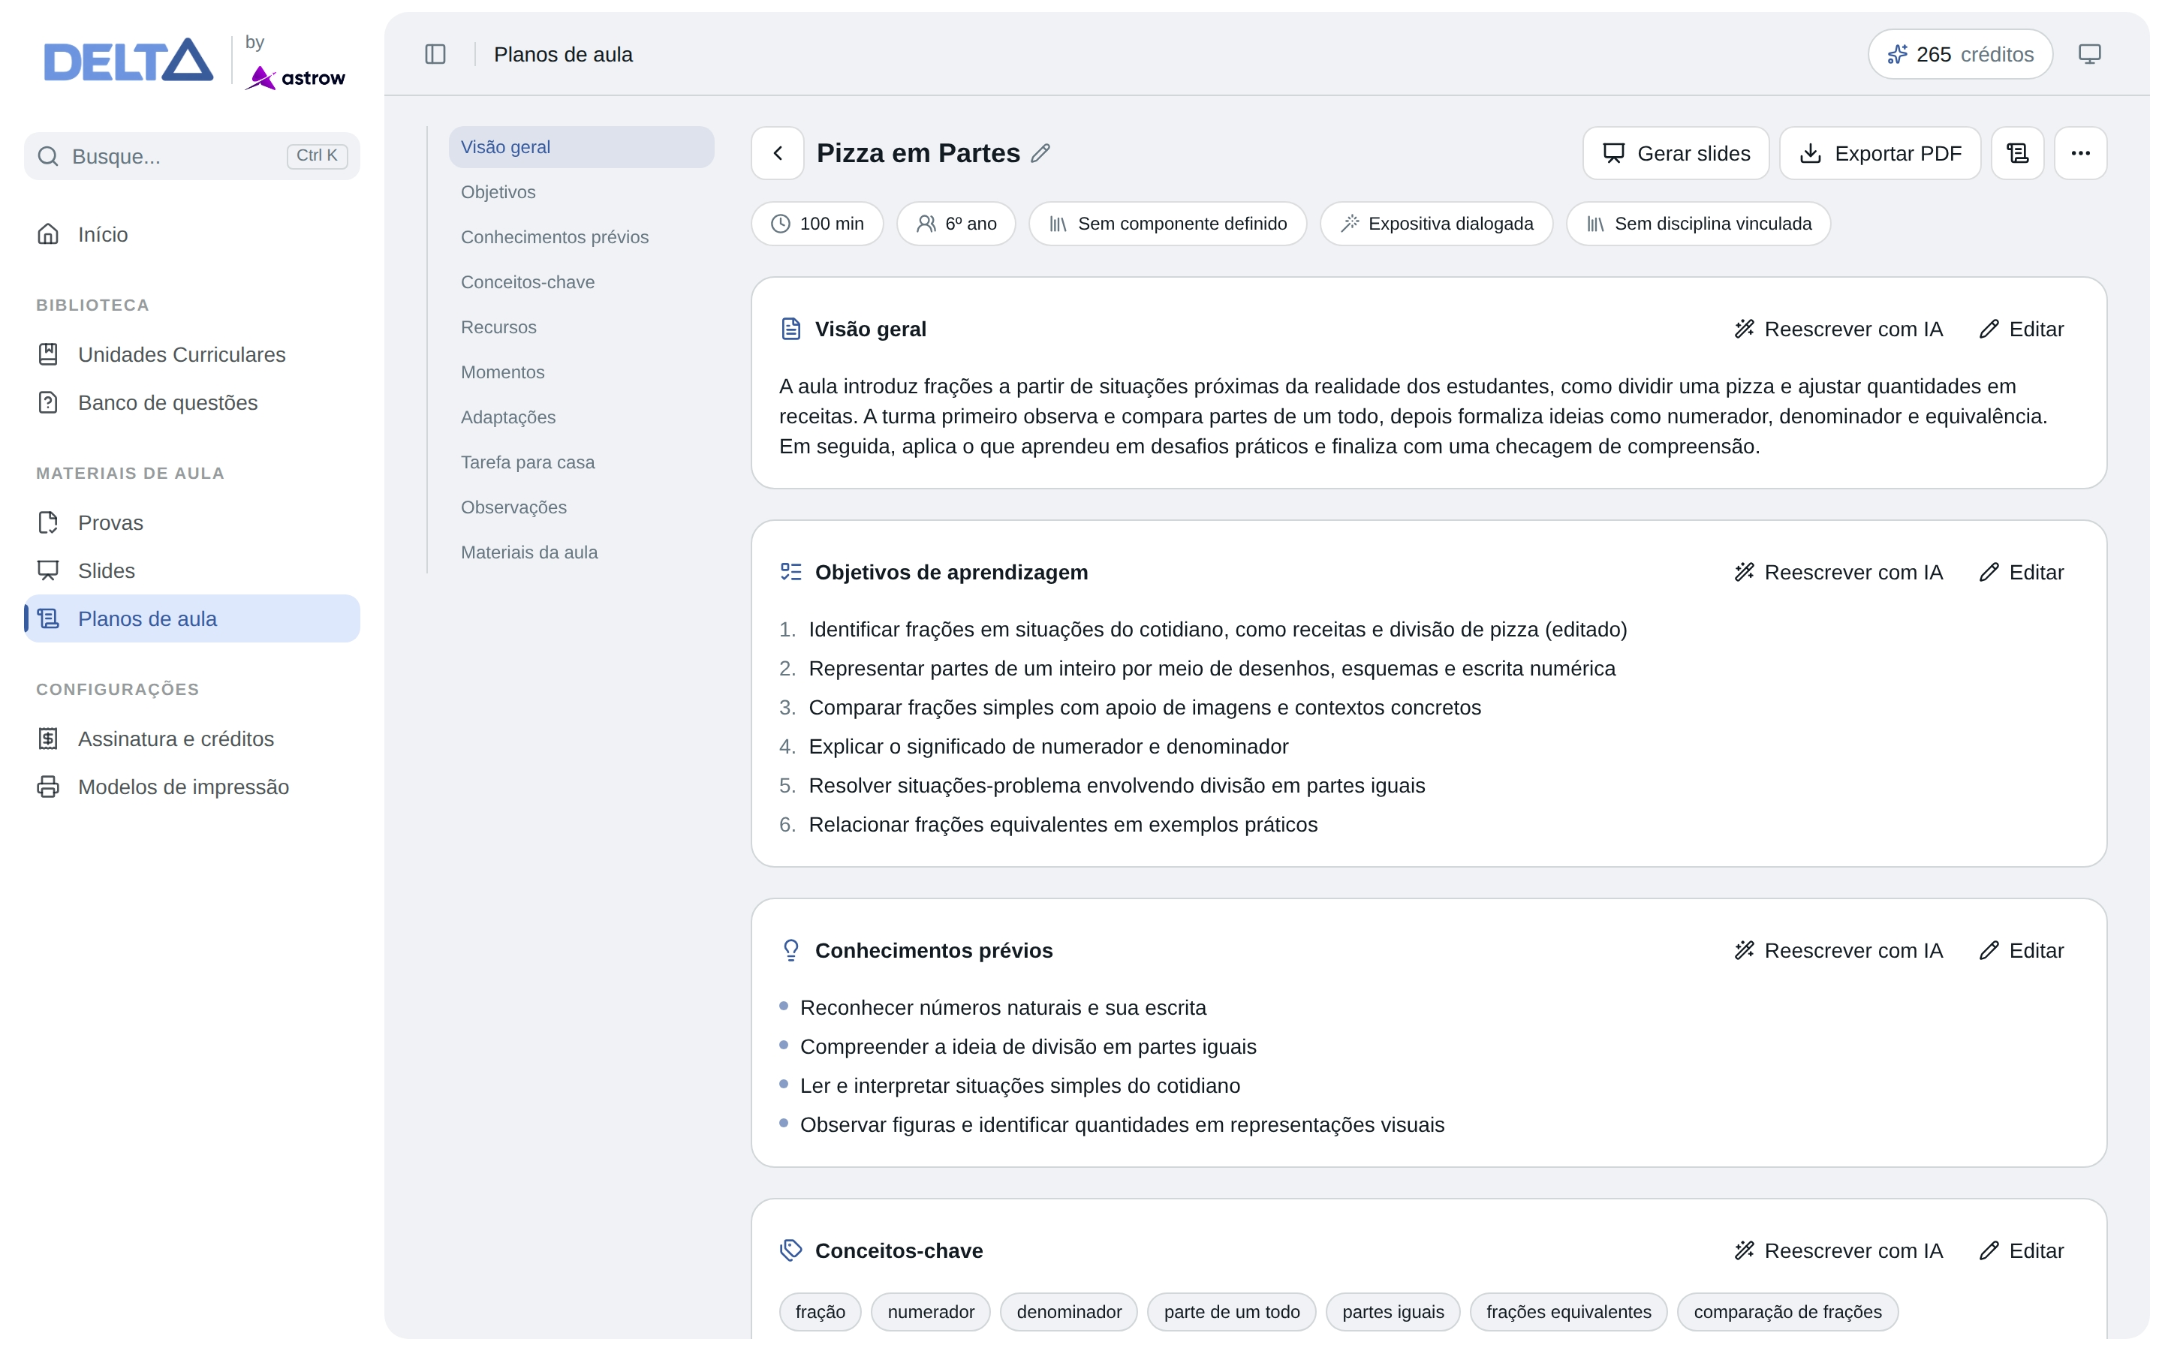Click Reescrever com IA in Objetivos de aprendizagem
This screenshot has height=1351, width=2162.
pyautogui.click(x=1838, y=572)
